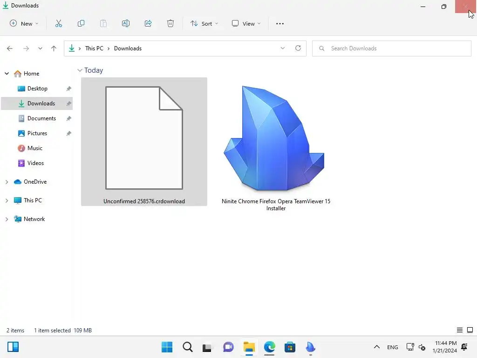Viewport: 477px width, 358px height.
Task: Open taskbar Search magnifier
Action: (x=187, y=347)
